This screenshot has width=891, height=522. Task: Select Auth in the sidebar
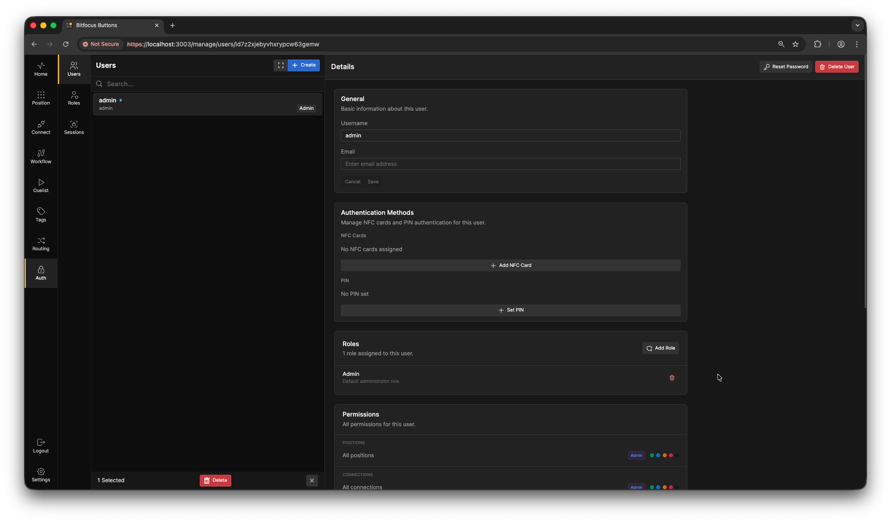coord(41,273)
